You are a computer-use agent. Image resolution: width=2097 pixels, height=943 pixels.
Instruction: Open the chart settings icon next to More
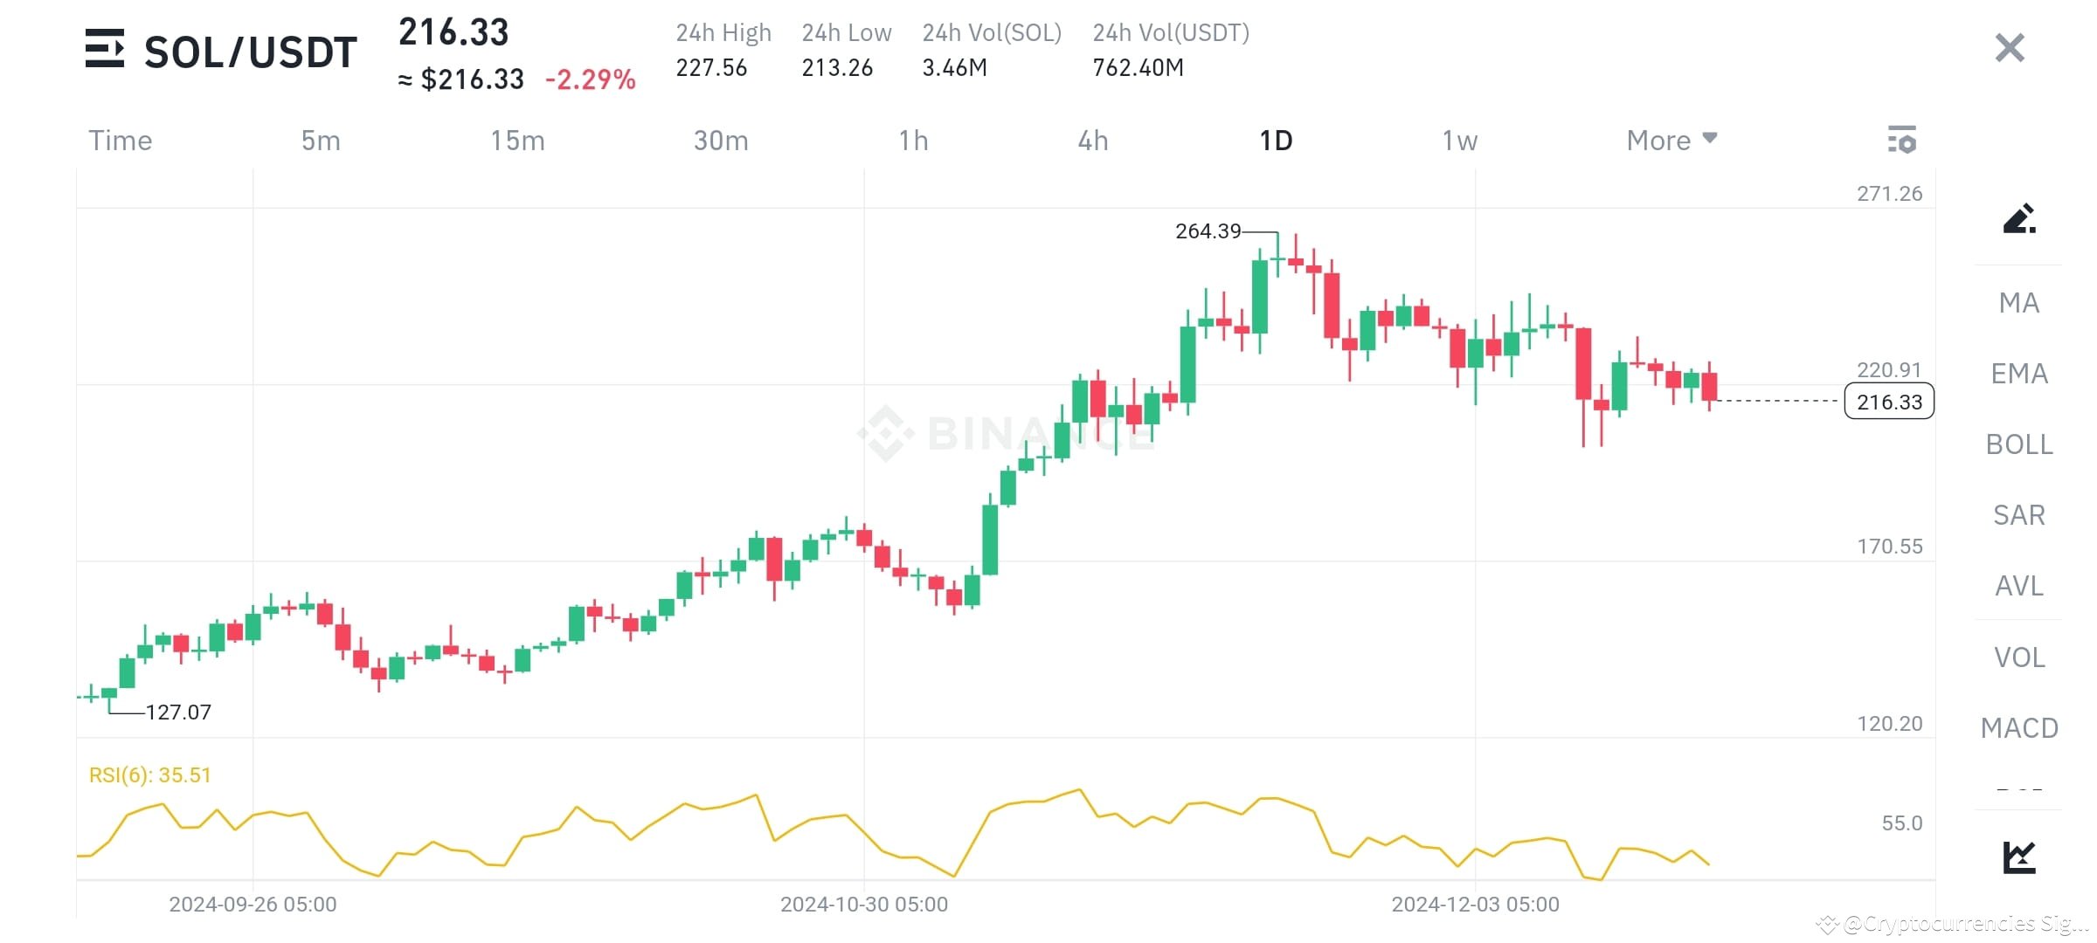1903,140
